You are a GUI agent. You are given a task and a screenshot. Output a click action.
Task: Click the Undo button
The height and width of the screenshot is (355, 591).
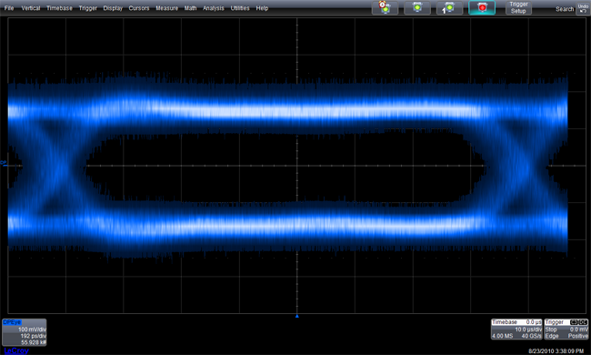tap(583, 8)
